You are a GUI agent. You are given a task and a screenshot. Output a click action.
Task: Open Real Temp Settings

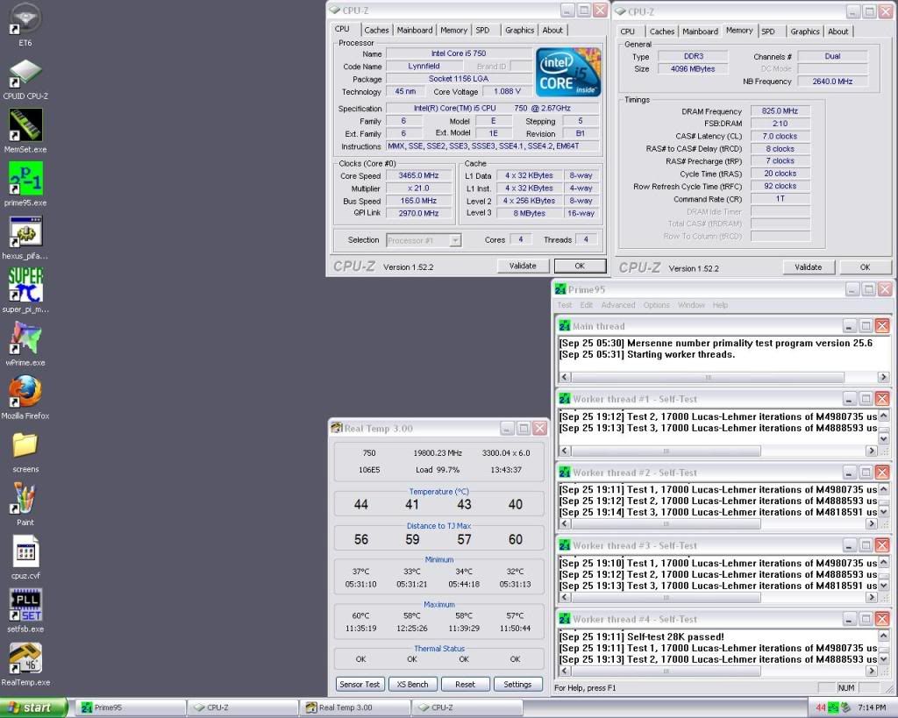click(x=517, y=684)
